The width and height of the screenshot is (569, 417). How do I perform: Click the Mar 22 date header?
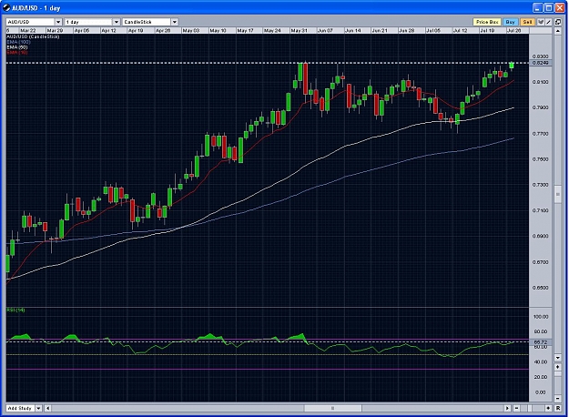[x=28, y=31]
